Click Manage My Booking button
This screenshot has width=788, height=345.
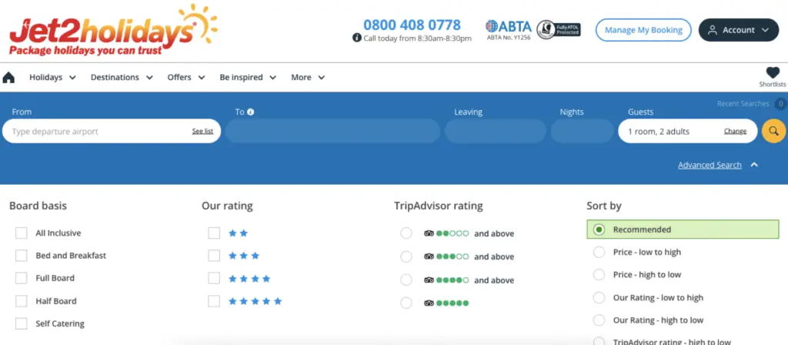[x=643, y=30]
